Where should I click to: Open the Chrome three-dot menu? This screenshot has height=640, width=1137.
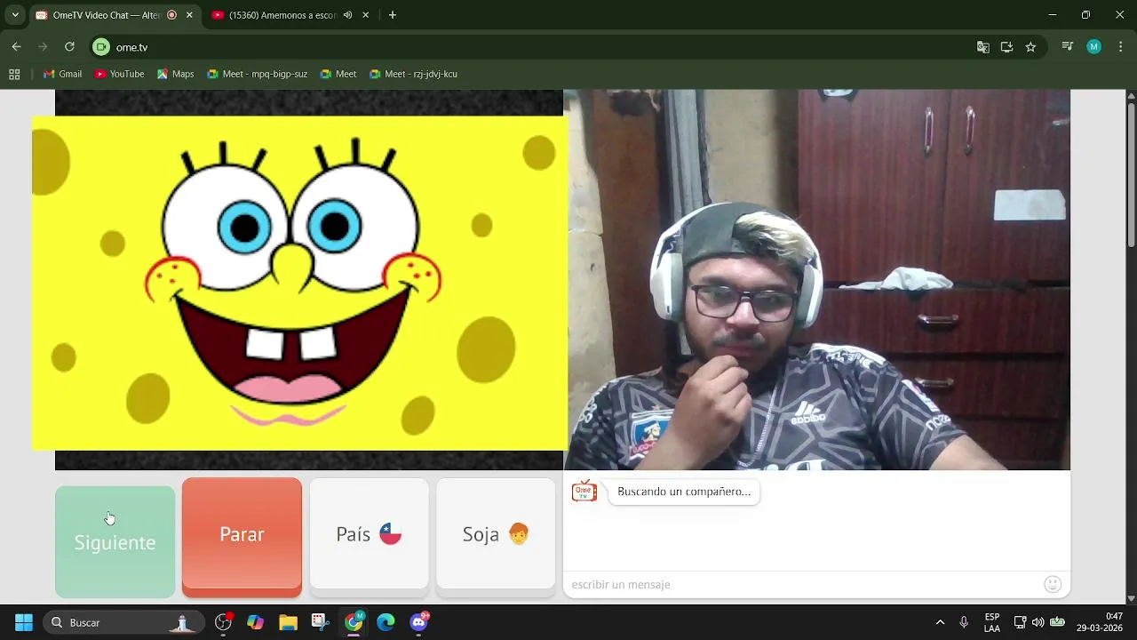(x=1119, y=47)
